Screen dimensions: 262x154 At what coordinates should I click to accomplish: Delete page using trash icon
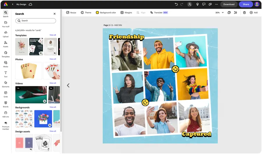(244, 13)
